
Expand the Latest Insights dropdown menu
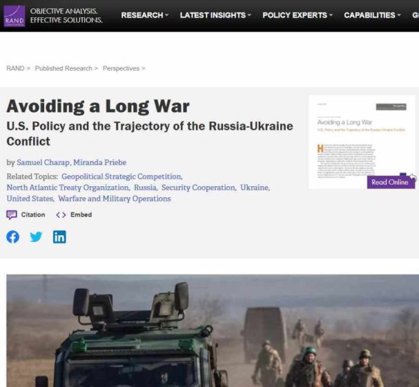click(215, 15)
